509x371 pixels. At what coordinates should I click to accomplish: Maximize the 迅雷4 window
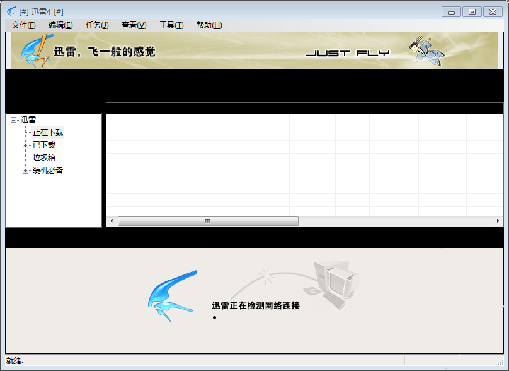tap(472, 12)
